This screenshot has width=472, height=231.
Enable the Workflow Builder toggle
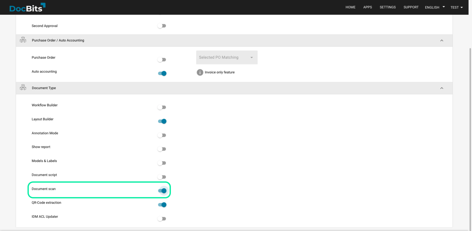tap(162, 107)
